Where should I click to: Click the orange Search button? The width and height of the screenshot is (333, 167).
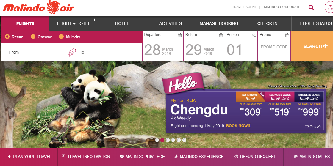pos(312,46)
